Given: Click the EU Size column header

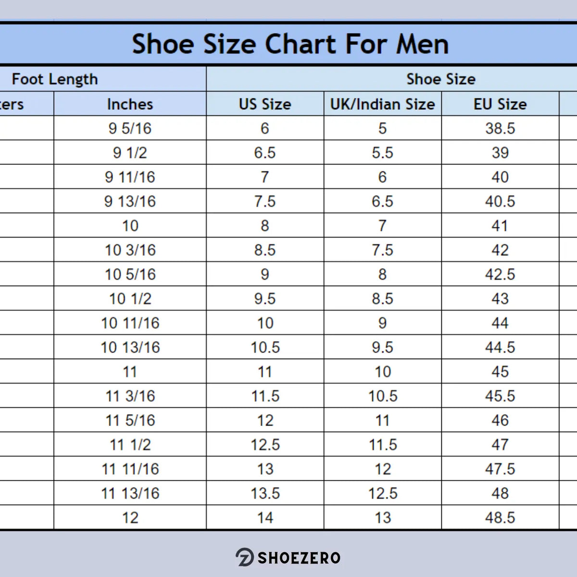Looking at the screenshot, I should 500,104.
